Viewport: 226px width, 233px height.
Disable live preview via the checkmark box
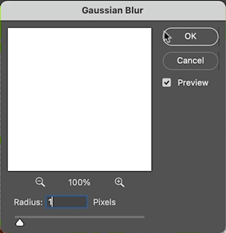(x=166, y=83)
